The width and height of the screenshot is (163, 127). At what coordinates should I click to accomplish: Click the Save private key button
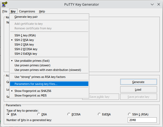coord(138,97)
